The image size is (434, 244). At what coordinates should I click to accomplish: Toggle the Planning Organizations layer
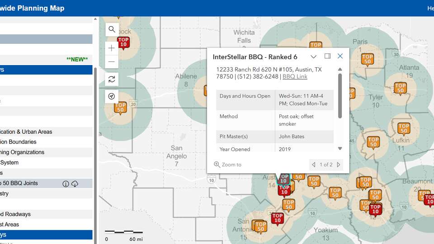click(23, 152)
